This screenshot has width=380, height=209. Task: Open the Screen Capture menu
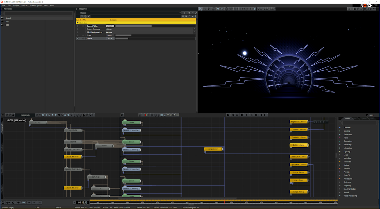(35, 5)
